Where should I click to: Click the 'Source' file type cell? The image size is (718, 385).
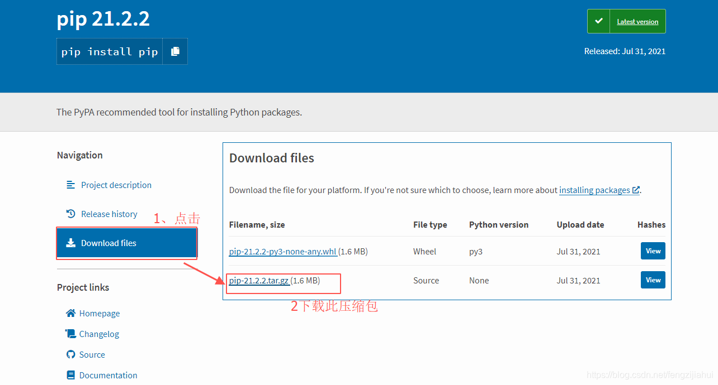click(x=426, y=280)
